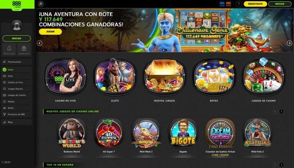Screen dimensions: 294x168
Task: Show next new casino games arrow
Action: (x=281, y=111)
